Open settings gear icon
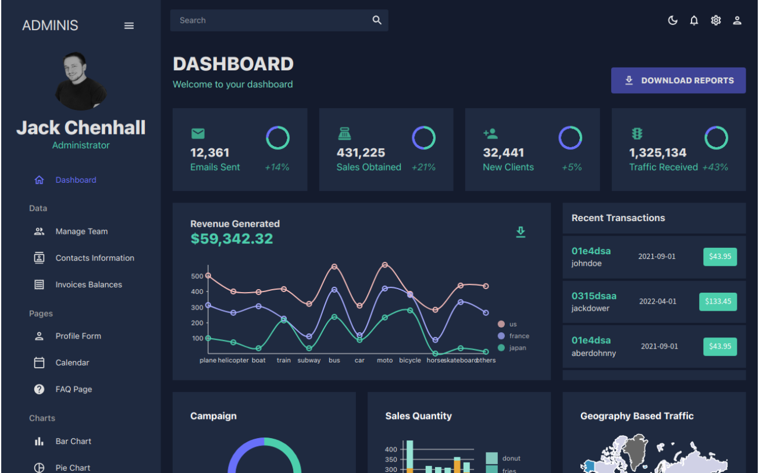The width and height of the screenshot is (759, 473). pyautogui.click(x=715, y=20)
